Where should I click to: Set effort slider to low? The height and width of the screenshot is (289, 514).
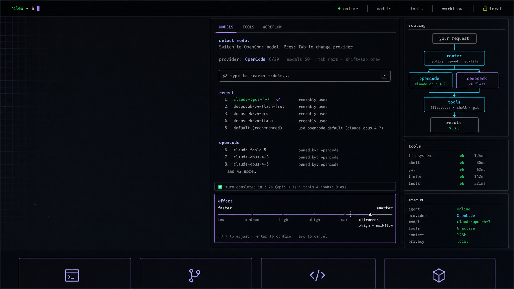221,220
